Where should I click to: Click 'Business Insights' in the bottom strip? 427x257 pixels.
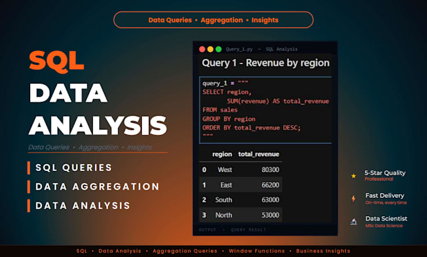coord(323,251)
